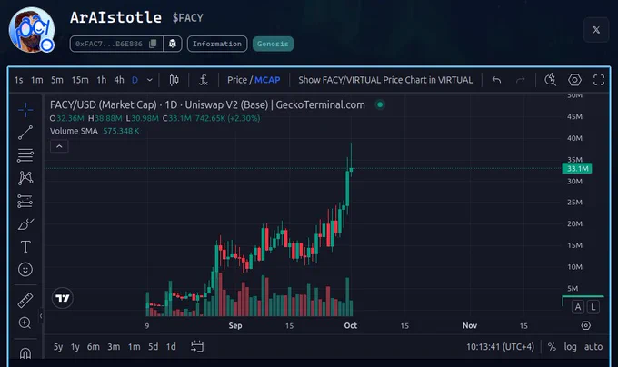Open the emoji icons tool
Image resolution: width=618 pixels, height=367 pixels.
(x=25, y=269)
